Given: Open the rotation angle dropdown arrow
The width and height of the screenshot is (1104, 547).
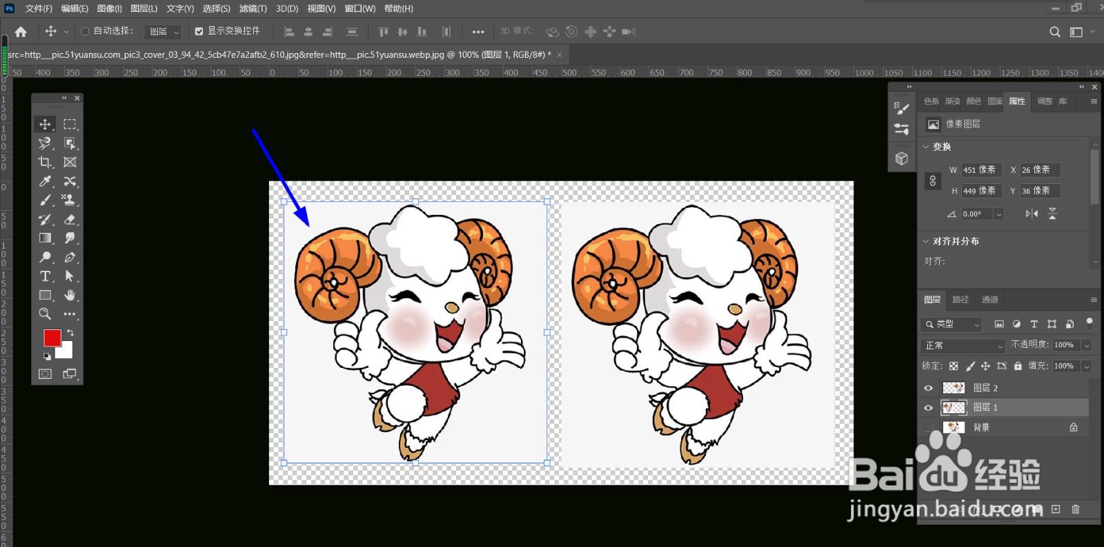Looking at the screenshot, I should [998, 214].
